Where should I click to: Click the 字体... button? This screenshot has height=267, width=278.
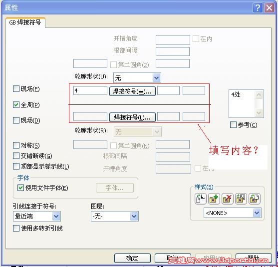click(114, 188)
